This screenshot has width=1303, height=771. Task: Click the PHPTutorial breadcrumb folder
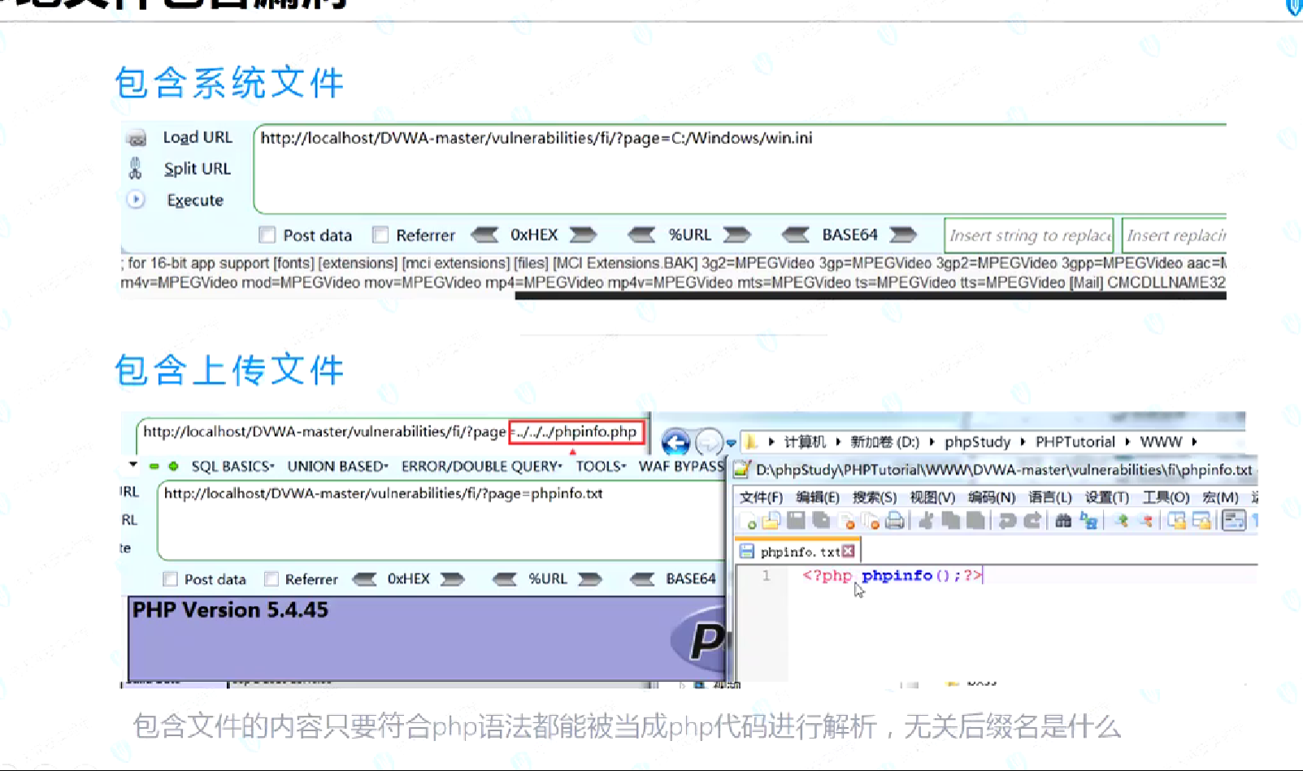1075,442
